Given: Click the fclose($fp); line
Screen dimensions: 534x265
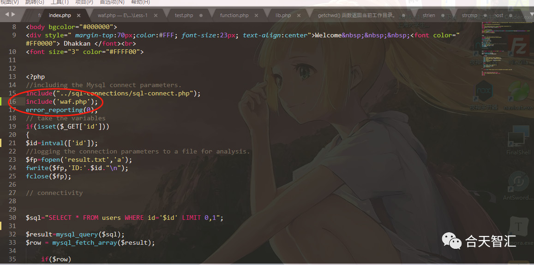Looking at the screenshot, I should pos(48,176).
